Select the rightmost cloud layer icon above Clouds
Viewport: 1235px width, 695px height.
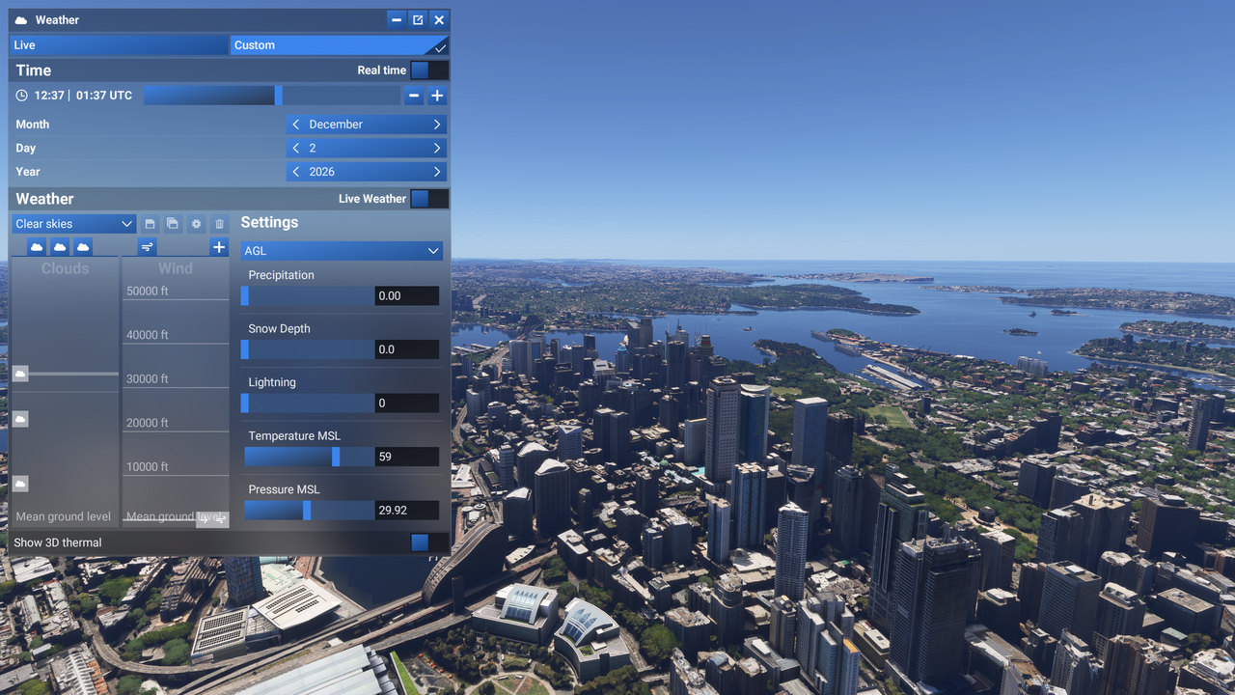[83, 247]
